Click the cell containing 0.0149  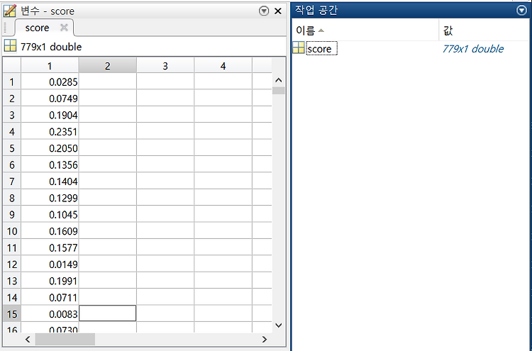(50, 264)
